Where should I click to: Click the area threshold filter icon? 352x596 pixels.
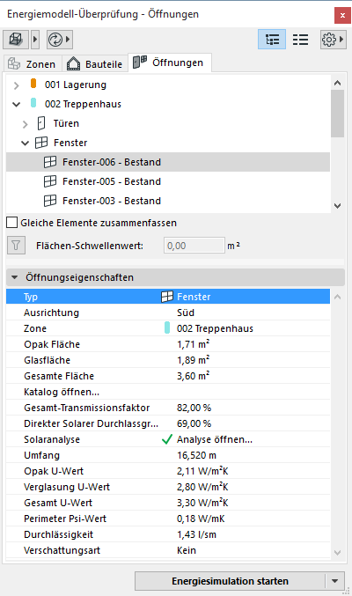[x=16, y=246]
